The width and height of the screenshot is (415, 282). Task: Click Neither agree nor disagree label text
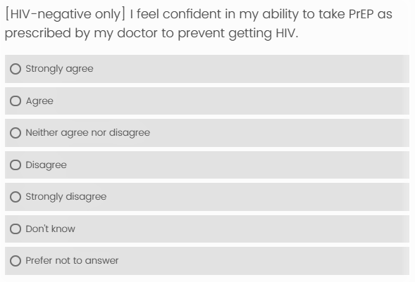coord(87,133)
